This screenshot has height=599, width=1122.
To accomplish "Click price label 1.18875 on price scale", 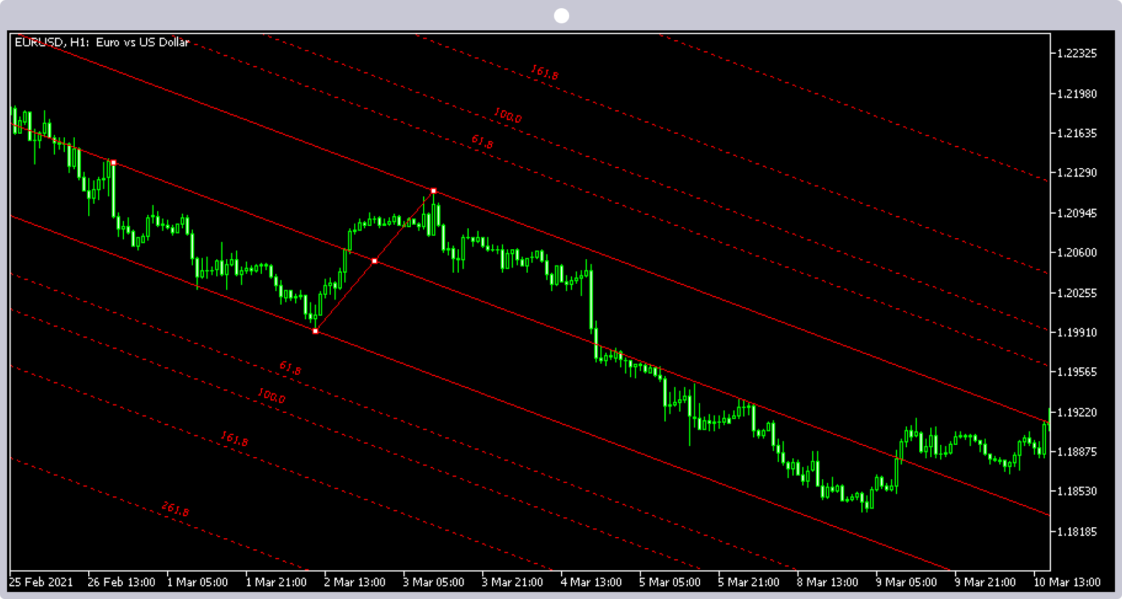I will 1077,452.
